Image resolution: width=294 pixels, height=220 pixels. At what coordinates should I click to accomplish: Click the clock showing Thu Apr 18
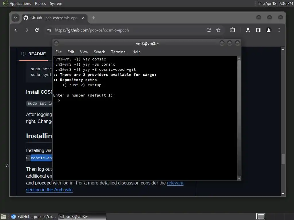point(275,3)
